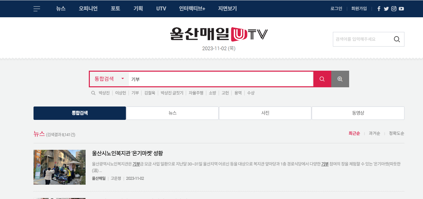Open detailed search with the gray zoom button
This screenshot has height=199, width=423.
pyautogui.click(x=340, y=79)
